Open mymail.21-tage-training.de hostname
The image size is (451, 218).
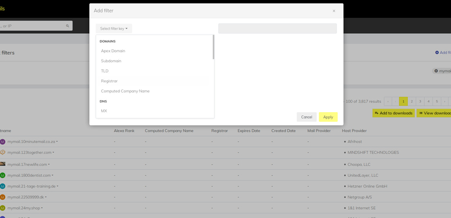coord(31,187)
